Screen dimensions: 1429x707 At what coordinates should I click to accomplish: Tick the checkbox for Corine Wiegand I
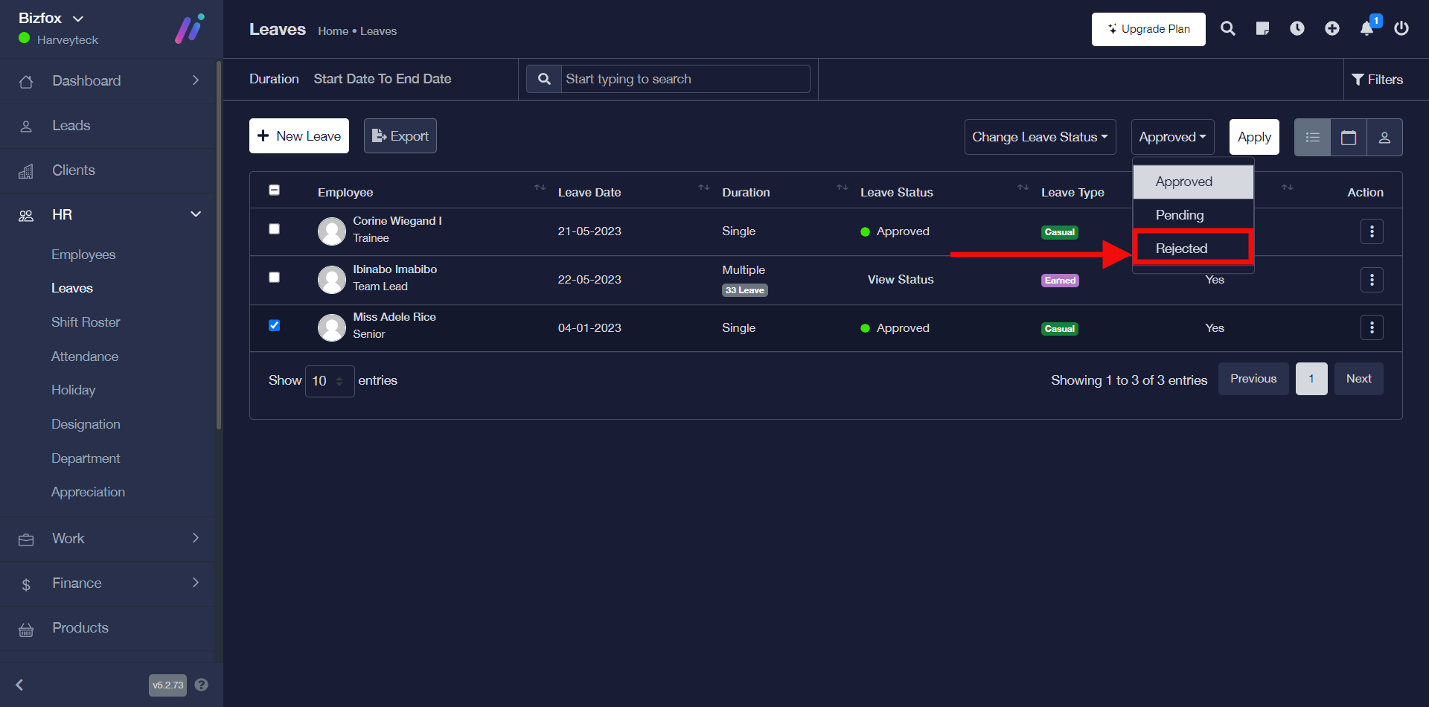274,229
